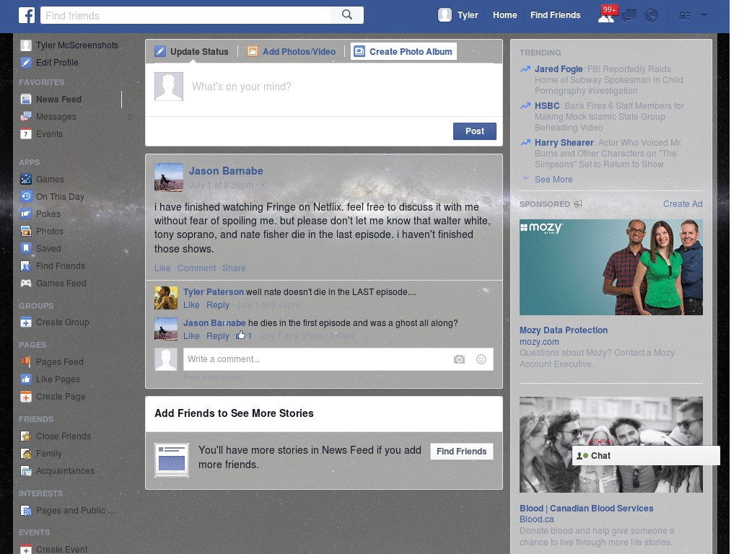Viewport: 739px width, 554px height.
Task: Open the HSBC trending topic
Action: coord(547,105)
